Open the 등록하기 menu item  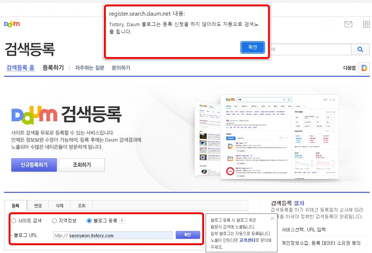[53, 68]
